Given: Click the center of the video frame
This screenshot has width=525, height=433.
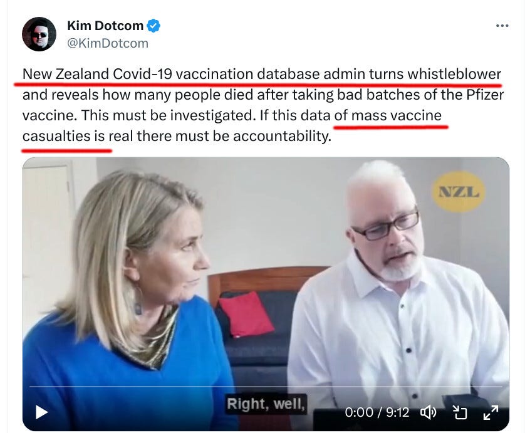Looking at the screenshot, I should tap(266, 294).
